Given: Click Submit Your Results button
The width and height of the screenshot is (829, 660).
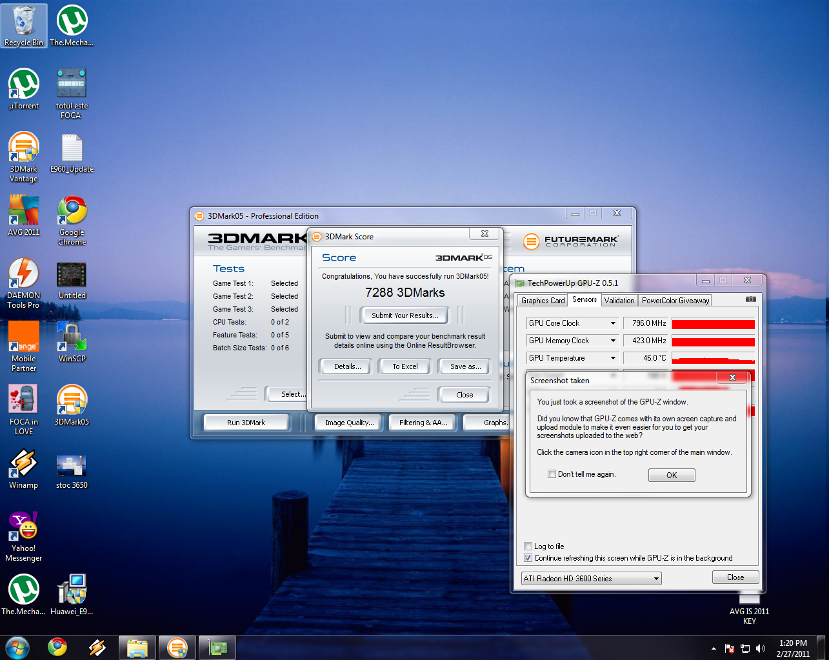Looking at the screenshot, I should (405, 315).
